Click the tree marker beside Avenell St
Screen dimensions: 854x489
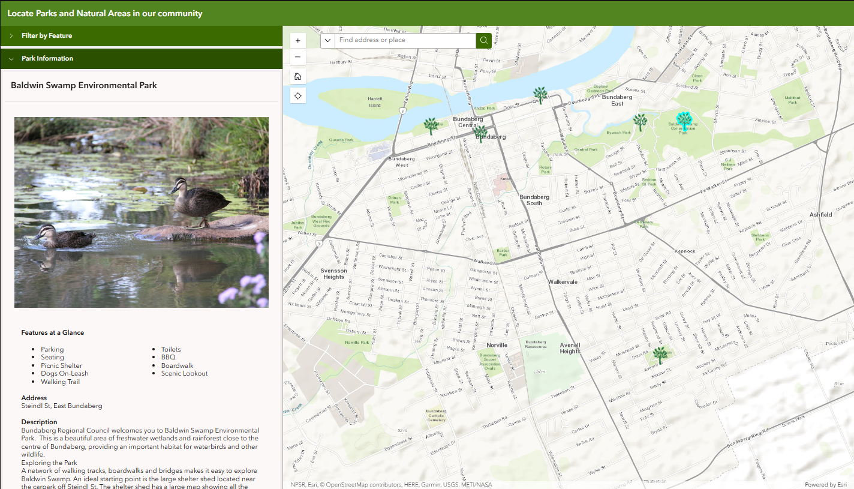click(x=660, y=355)
